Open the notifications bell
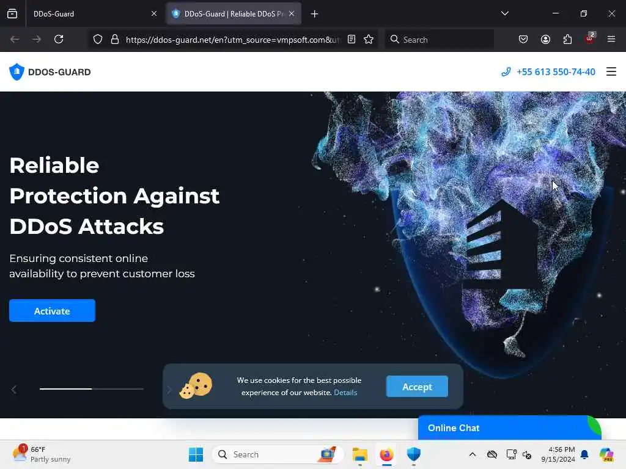This screenshot has width=626, height=469. point(584,454)
